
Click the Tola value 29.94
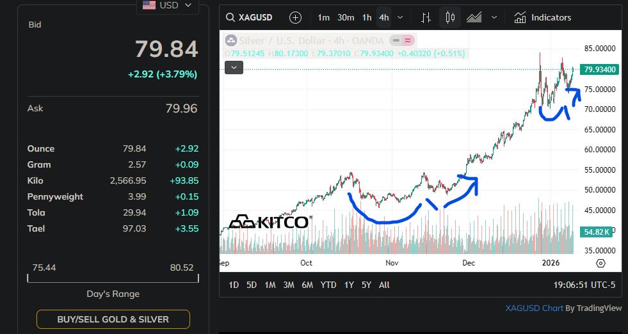[x=134, y=212]
